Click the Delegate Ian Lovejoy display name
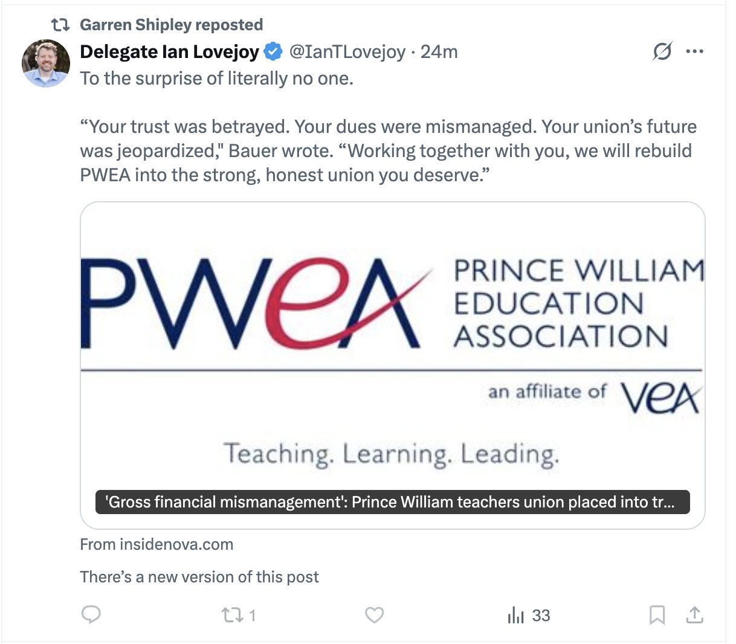 coord(169,52)
